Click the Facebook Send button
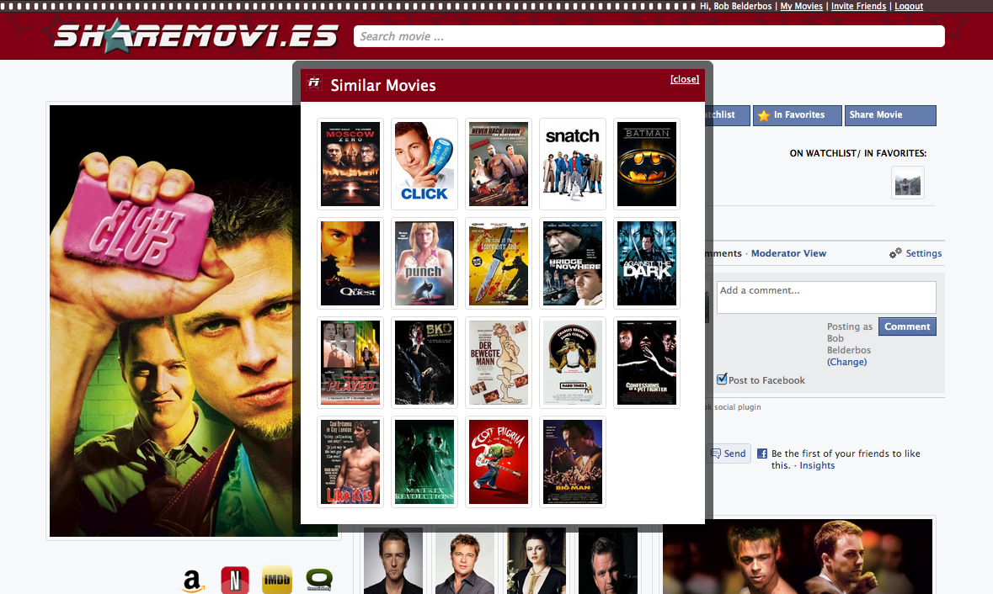 729,453
